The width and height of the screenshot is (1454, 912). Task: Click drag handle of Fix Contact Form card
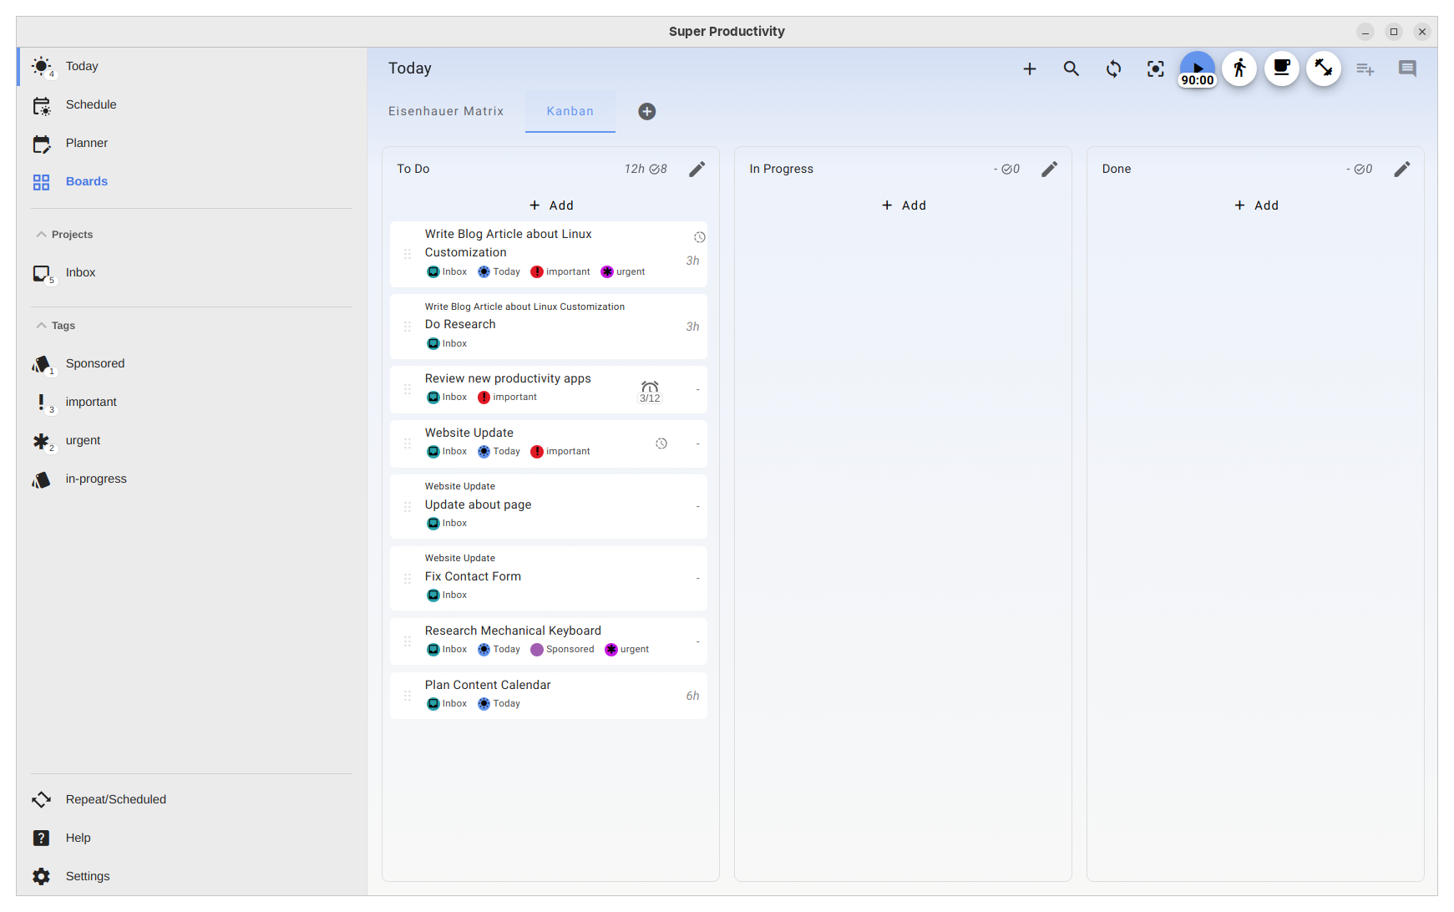click(x=408, y=579)
